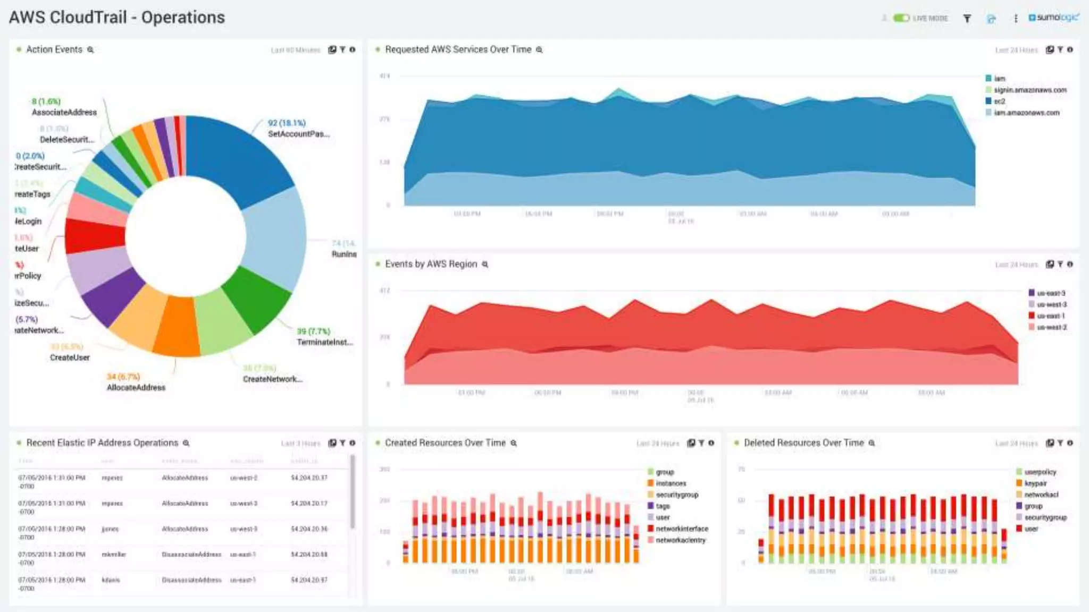Open the dashboard filter funnel in header

[x=967, y=19]
